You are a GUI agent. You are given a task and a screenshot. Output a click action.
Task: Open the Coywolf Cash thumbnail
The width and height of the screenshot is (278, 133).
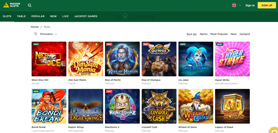pyautogui.click(x=159, y=106)
